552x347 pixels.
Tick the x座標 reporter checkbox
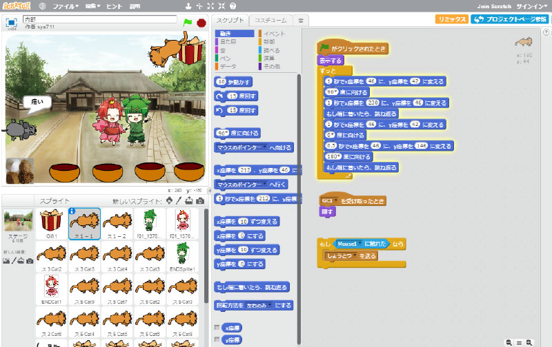pos(217,327)
